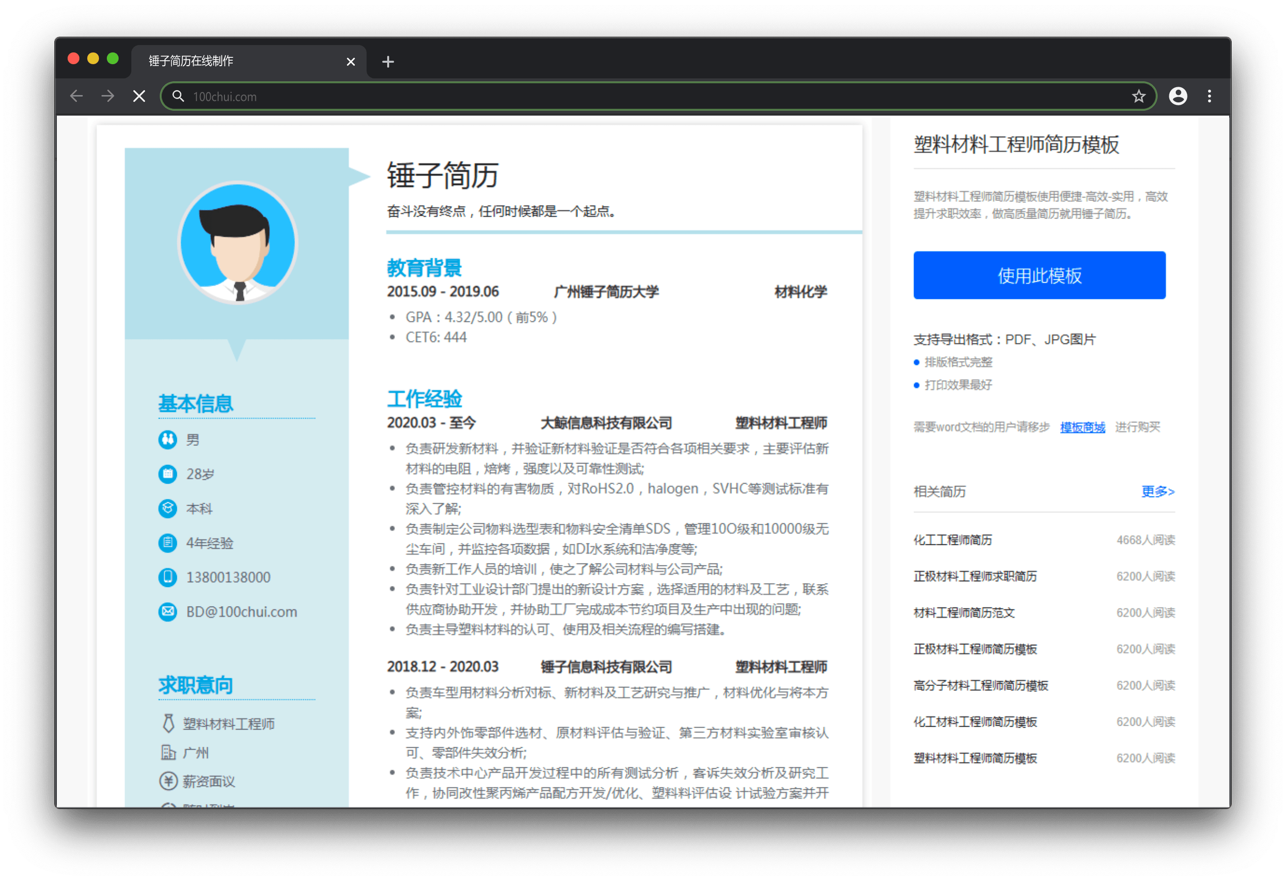Focus the 100chui.com address bar
This screenshot has width=1286, height=881.
point(659,97)
